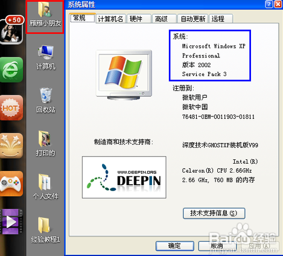
Task: Click the DEEPIN logo image
Action: click(x=124, y=178)
